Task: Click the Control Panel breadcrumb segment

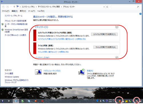Action: (28, 7)
